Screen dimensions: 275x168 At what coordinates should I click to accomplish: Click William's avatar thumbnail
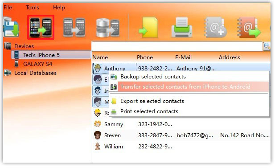pos(98,147)
